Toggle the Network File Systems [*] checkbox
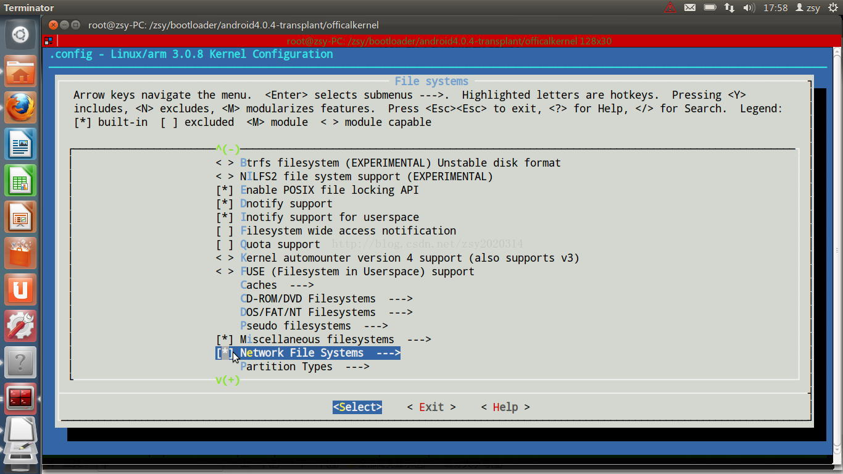Screen dimensions: 843x474 point(225,353)
